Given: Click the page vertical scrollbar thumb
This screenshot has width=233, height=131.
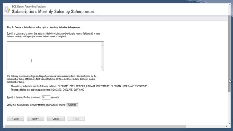Looking at the screenshot, I should click(x=229, y=53).
